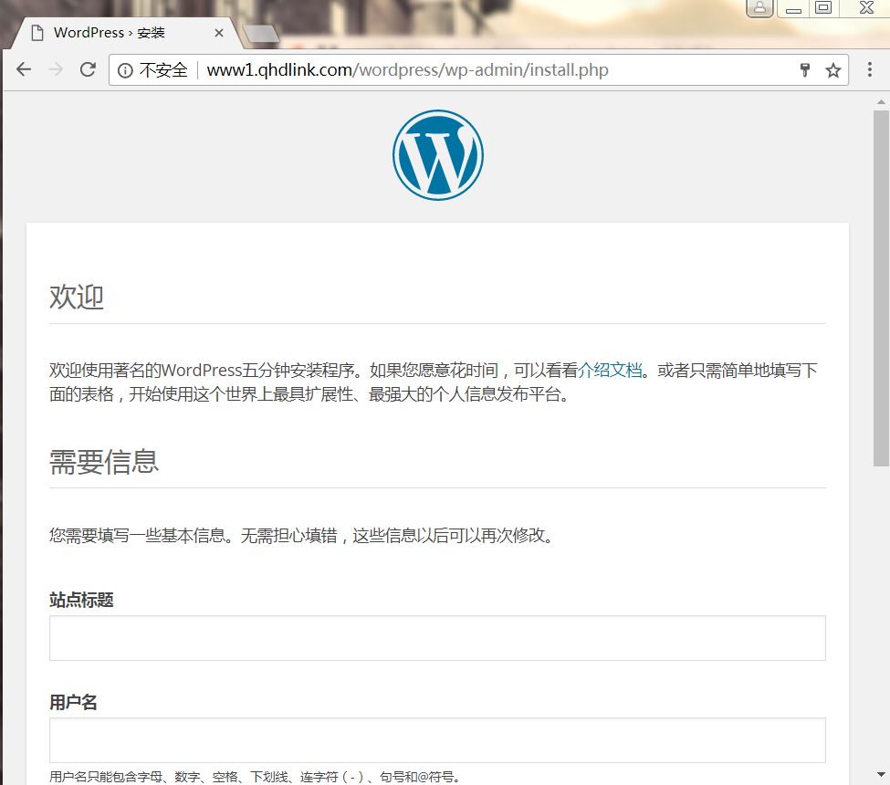
Task: Click the username hint text below the field
Action: [255, 777]
